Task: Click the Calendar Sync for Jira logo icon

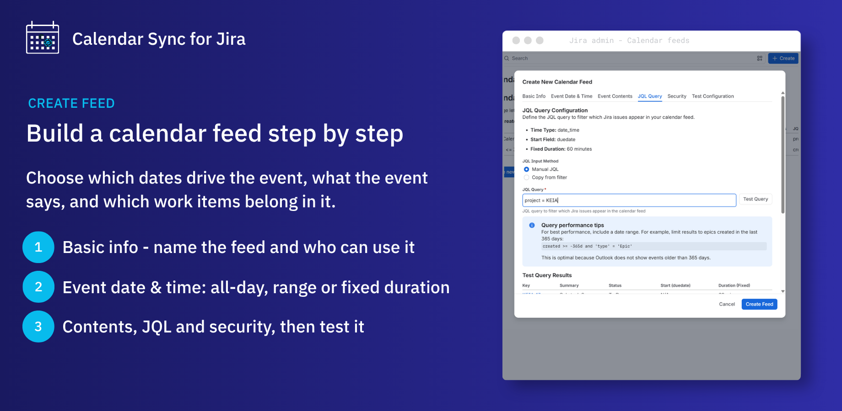Action: click(x=43, y=37)
